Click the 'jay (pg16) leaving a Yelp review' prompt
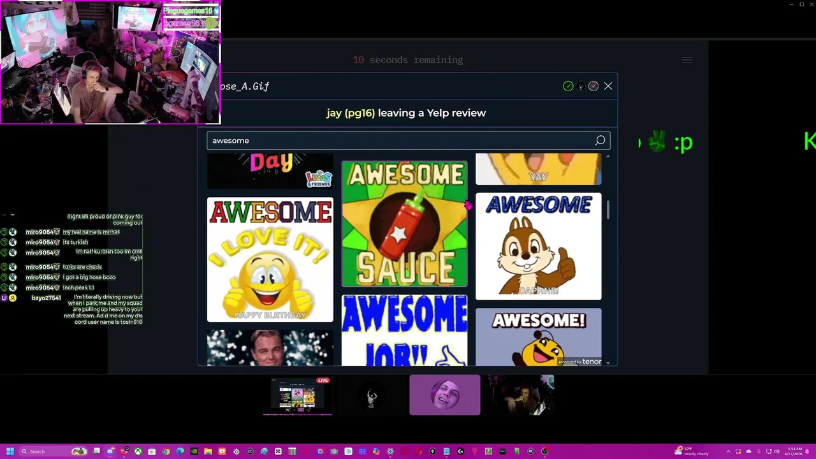Screen dimensions: 816x459 pos(406,113)
